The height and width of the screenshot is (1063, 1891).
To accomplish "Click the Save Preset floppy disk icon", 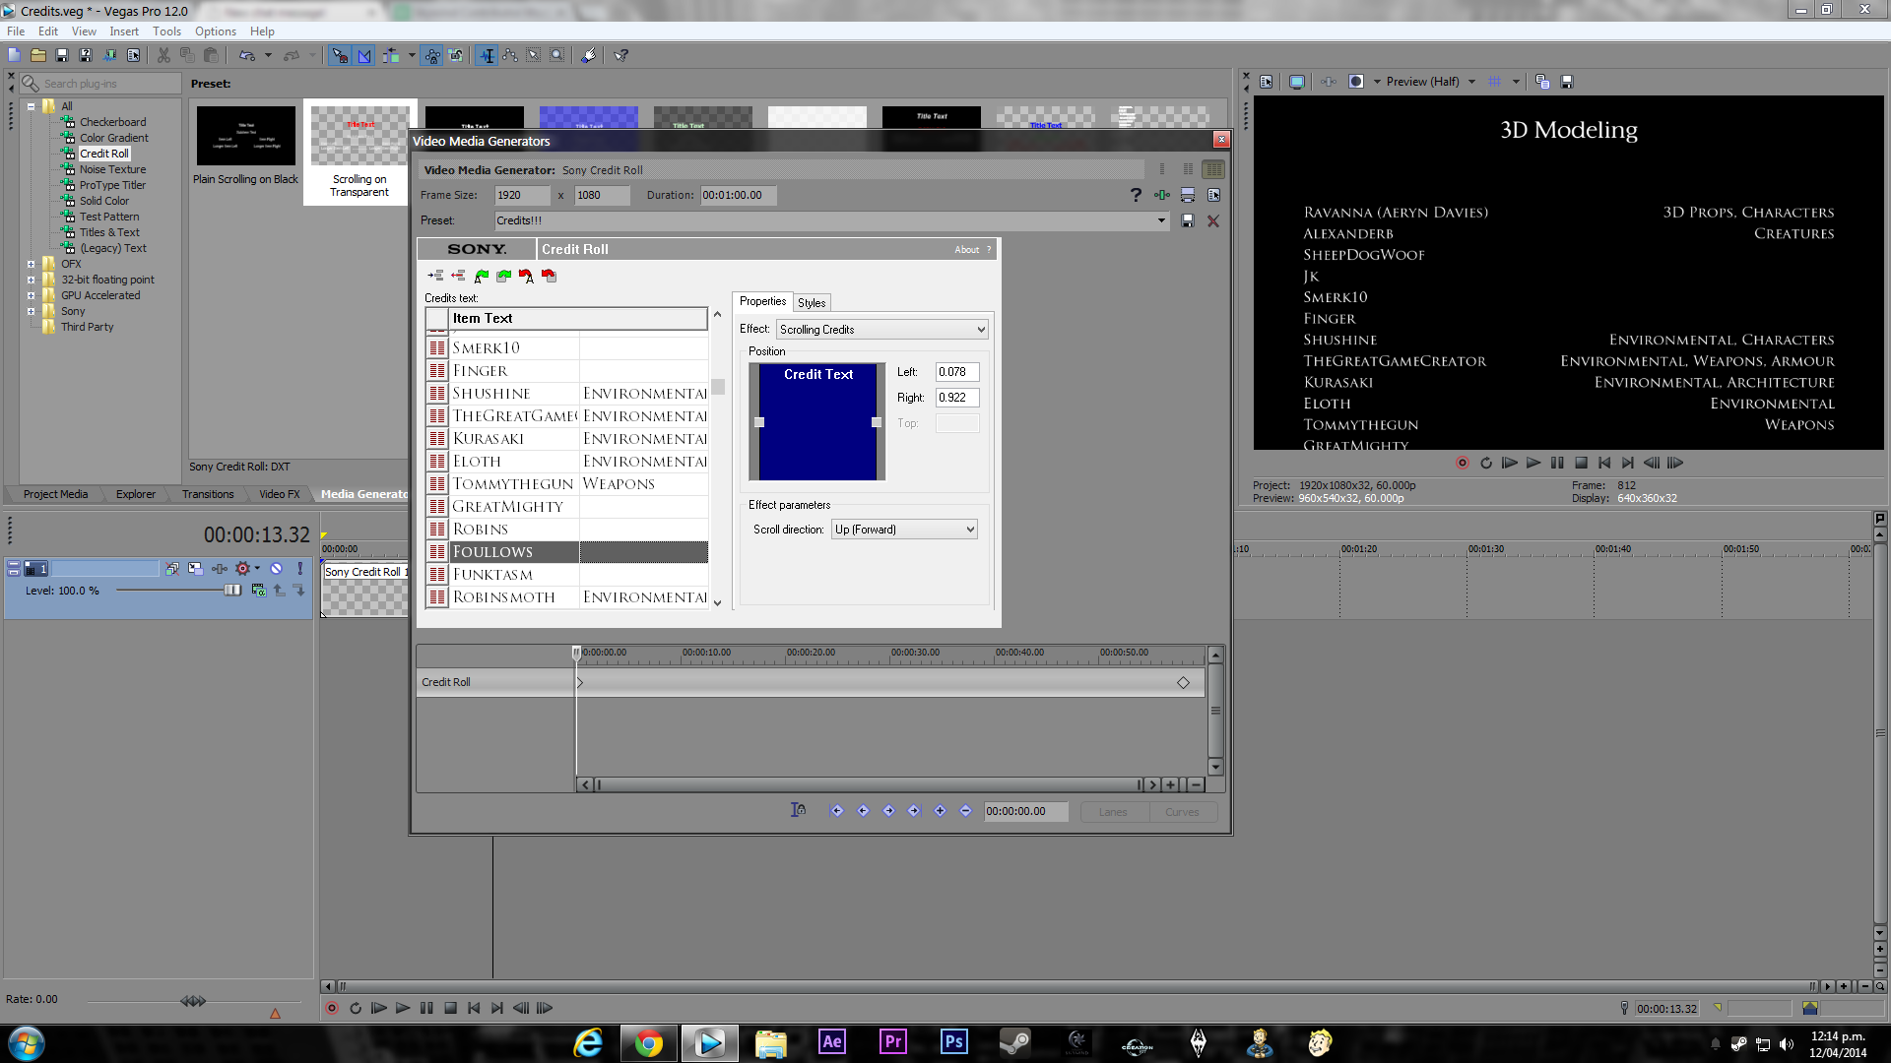I will tap(1188, 220).
